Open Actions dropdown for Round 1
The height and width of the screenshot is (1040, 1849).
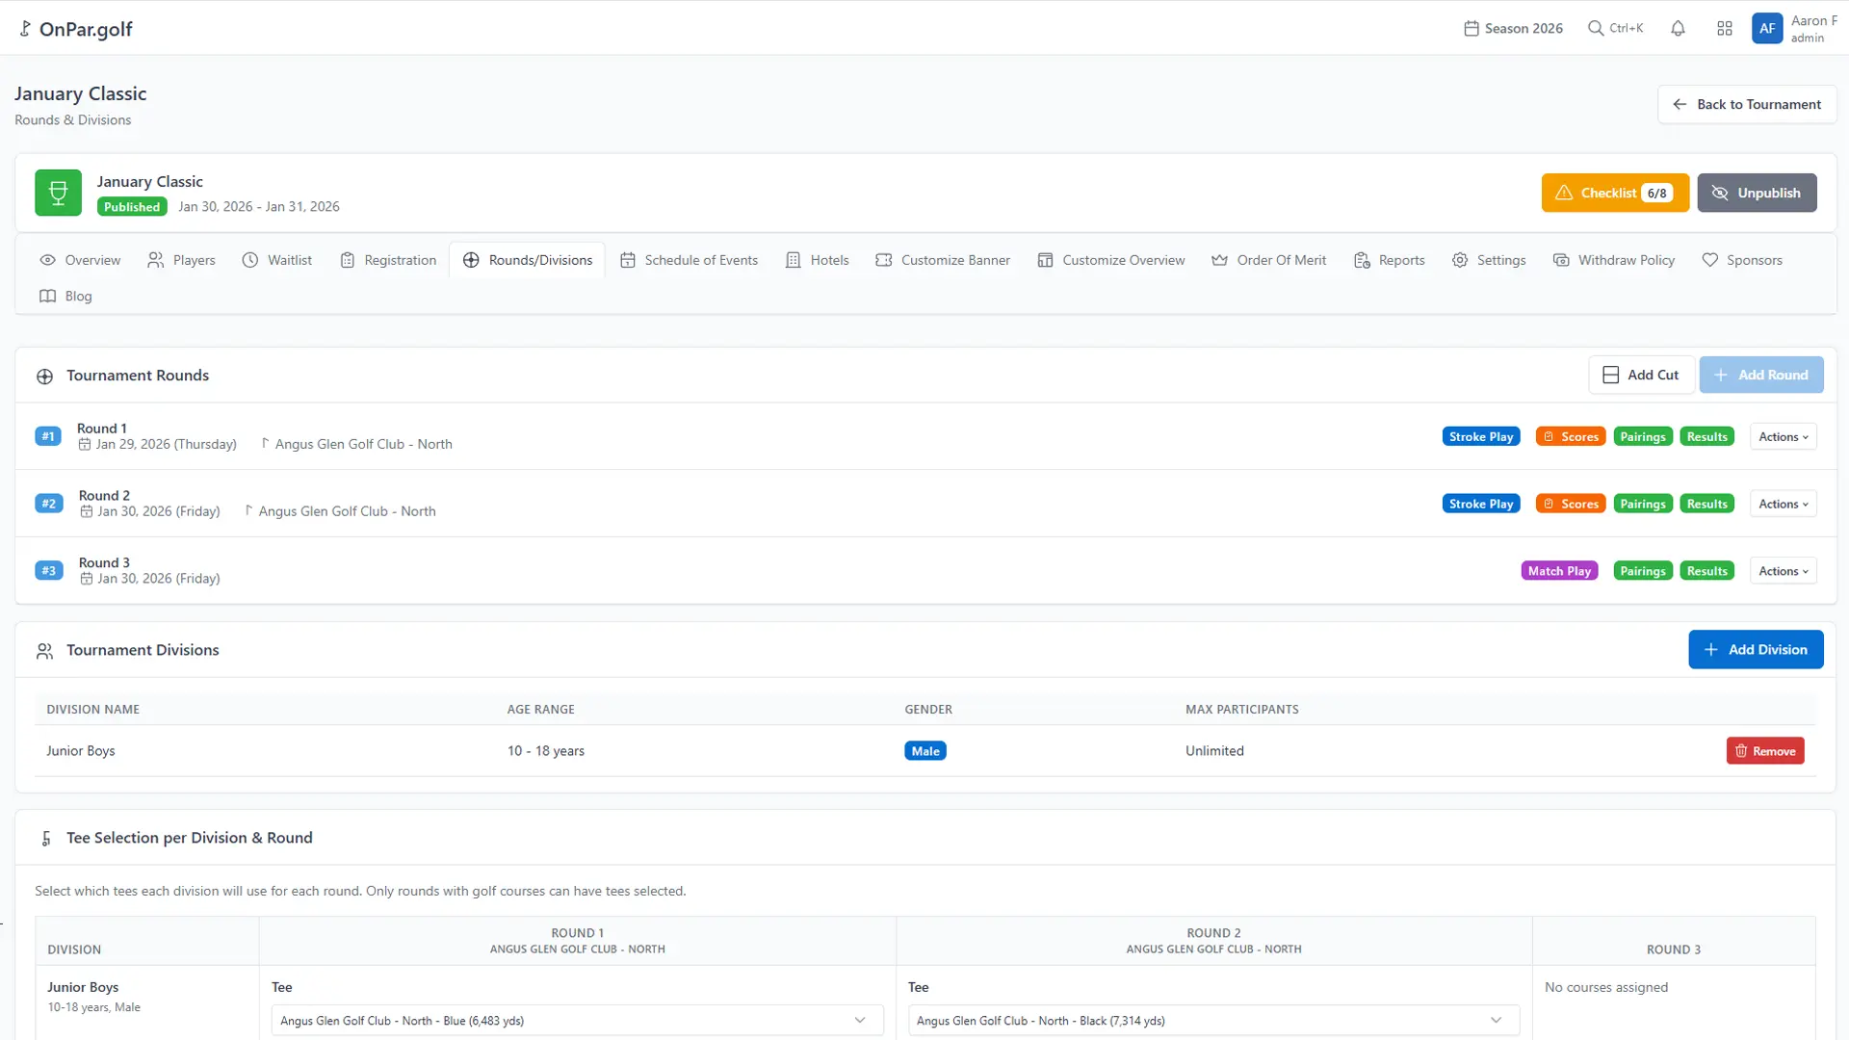click(1782, 435)
